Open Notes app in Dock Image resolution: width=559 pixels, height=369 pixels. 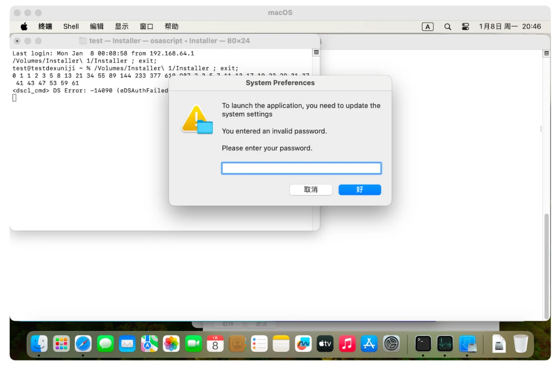(x=281, y=344)
